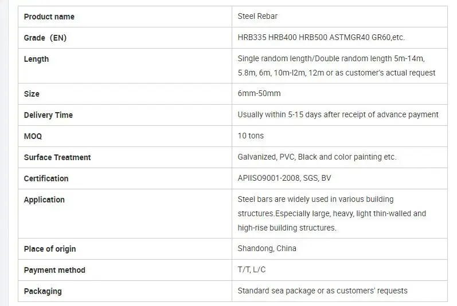This screenshot has width=457, height=306.
Task: Click the Certification row label
Action: pos(46,178)
